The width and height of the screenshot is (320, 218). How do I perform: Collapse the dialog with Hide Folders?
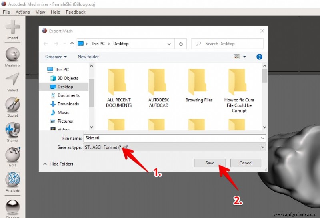(58, 164)
